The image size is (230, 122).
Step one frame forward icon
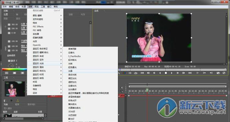pos(177,73)
